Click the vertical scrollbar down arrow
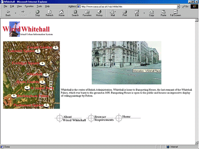 click(x=196, y=142)
